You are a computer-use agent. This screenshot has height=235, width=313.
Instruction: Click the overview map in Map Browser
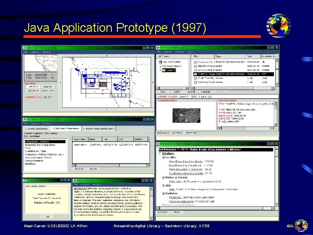point(41,63)
